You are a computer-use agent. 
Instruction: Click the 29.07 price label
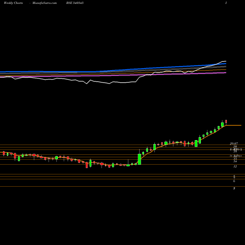234,144
